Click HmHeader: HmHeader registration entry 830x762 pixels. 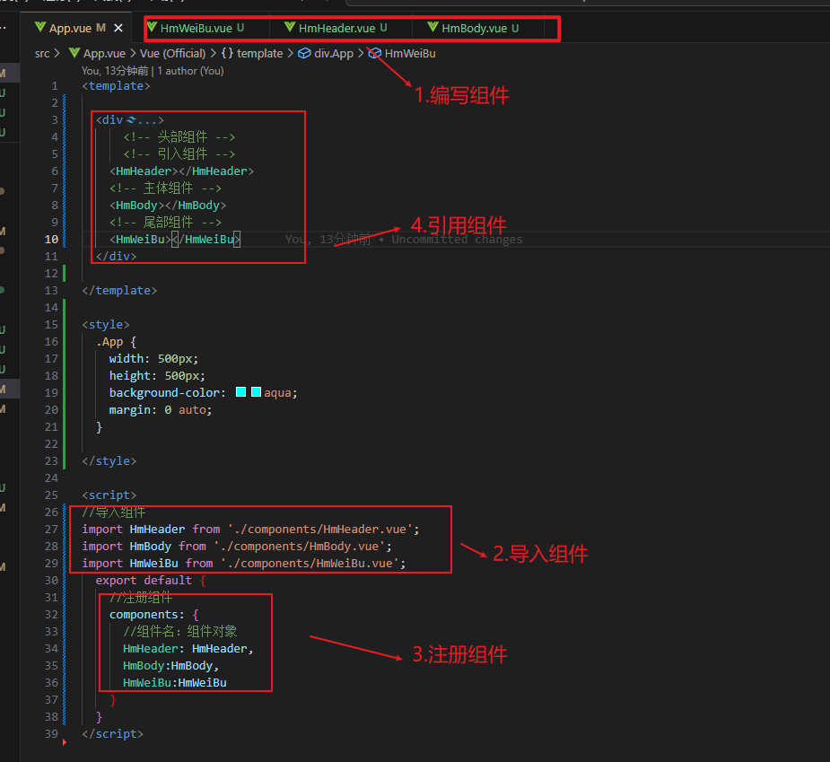click(188, 649)
